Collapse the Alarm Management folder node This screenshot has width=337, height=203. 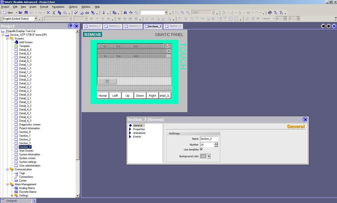tap(7, 184)
